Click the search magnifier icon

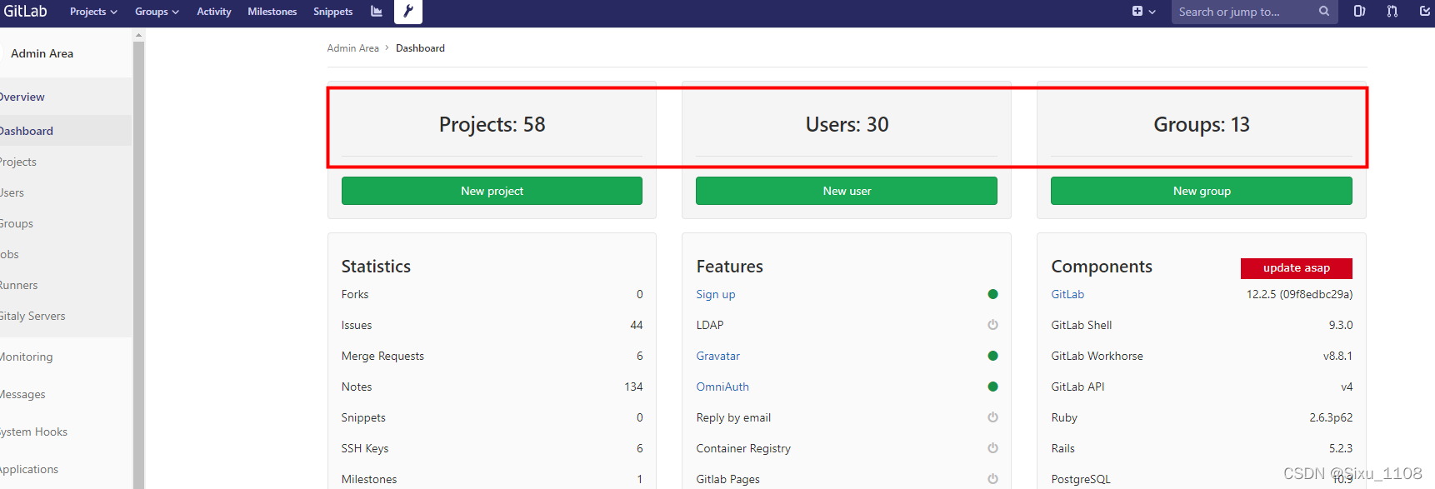pos(1324,12)
